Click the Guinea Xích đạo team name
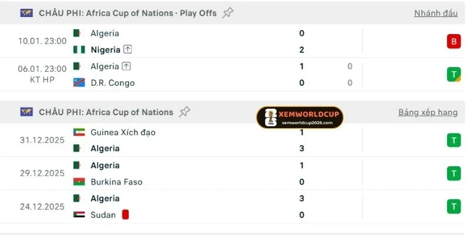This screenshot has width=470, height=235. pos(123,132)
